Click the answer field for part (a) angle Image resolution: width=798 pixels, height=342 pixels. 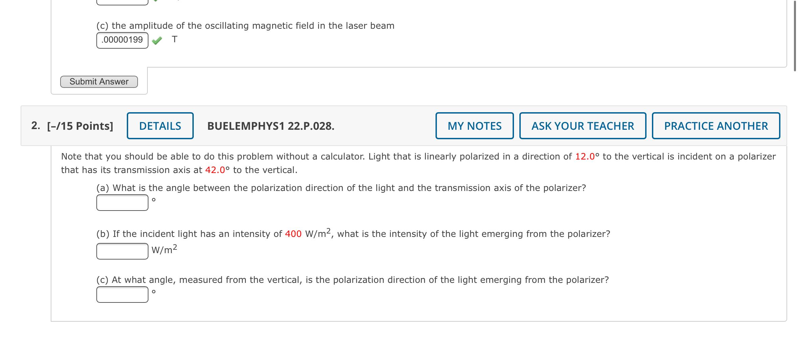pos(122,203)
